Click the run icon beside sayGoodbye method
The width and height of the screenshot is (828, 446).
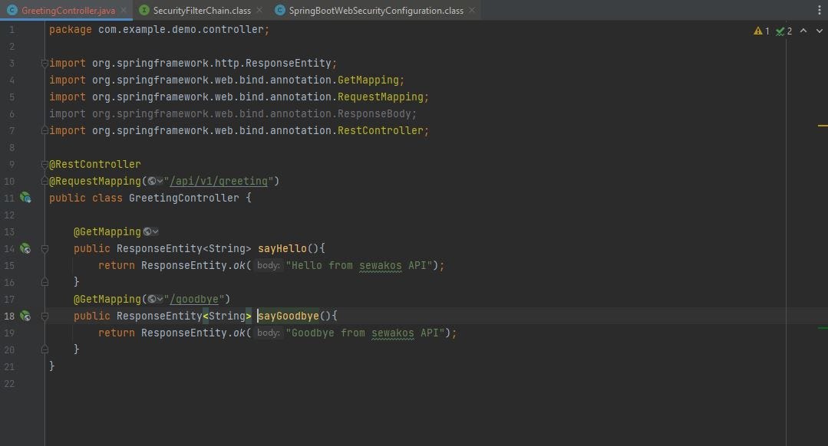(25, 316)
